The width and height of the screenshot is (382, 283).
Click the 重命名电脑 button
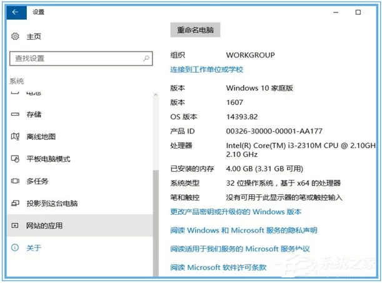coord(195,30)
